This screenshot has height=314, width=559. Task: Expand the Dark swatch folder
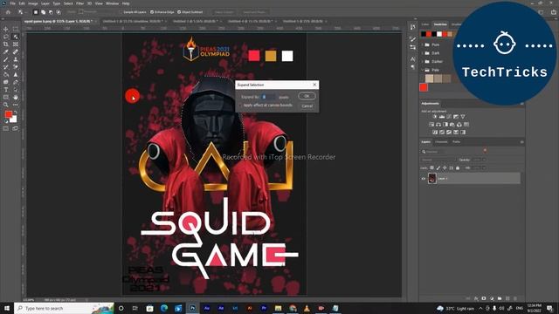423,53
